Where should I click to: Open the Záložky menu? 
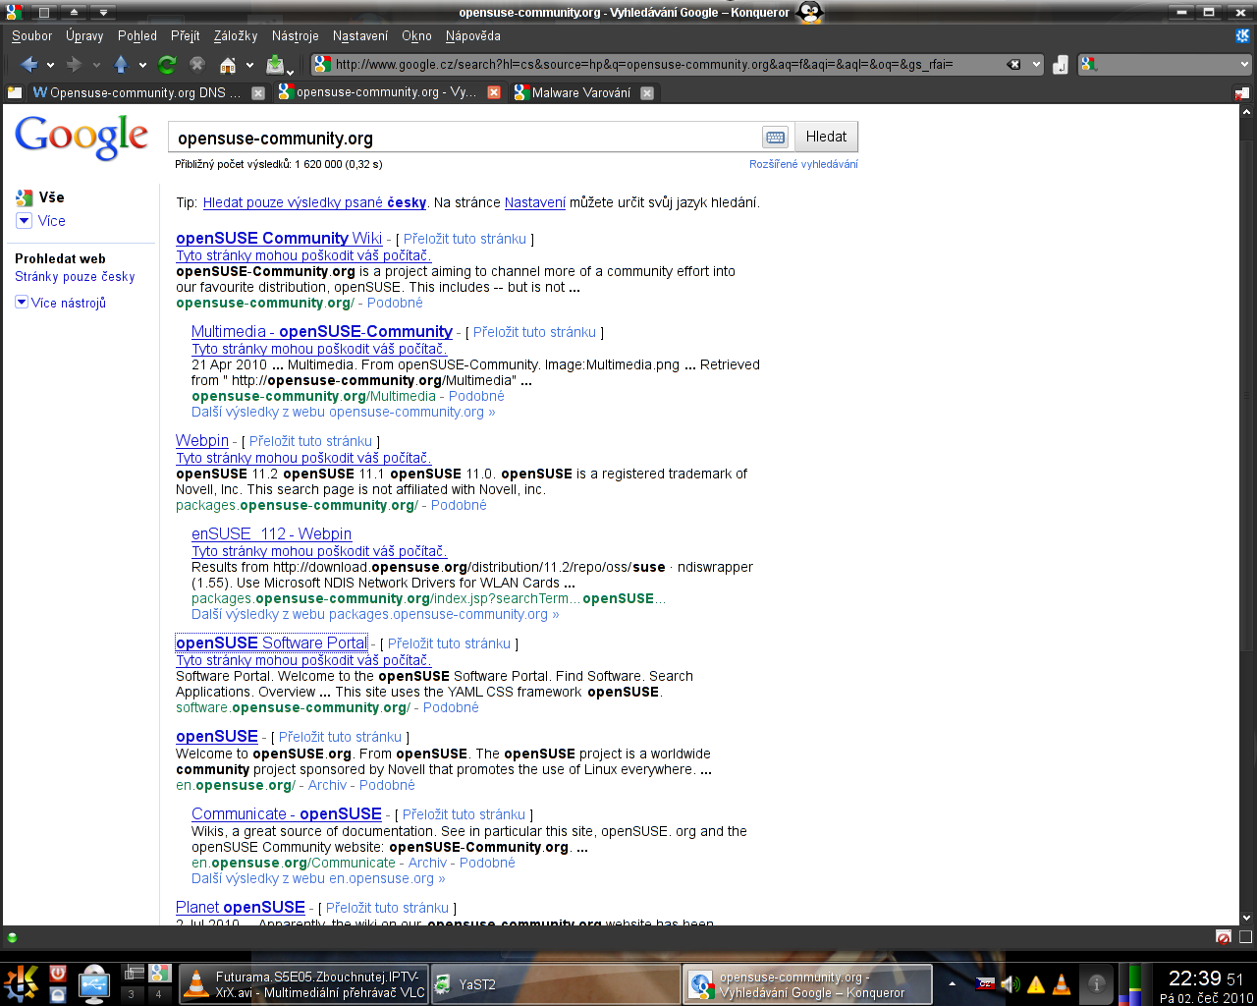[x=236, y=35]
